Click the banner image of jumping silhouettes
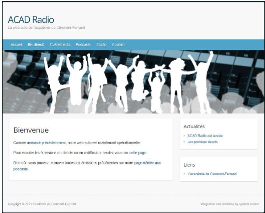The width and height of the screenshot is (265, 213). 132,82
